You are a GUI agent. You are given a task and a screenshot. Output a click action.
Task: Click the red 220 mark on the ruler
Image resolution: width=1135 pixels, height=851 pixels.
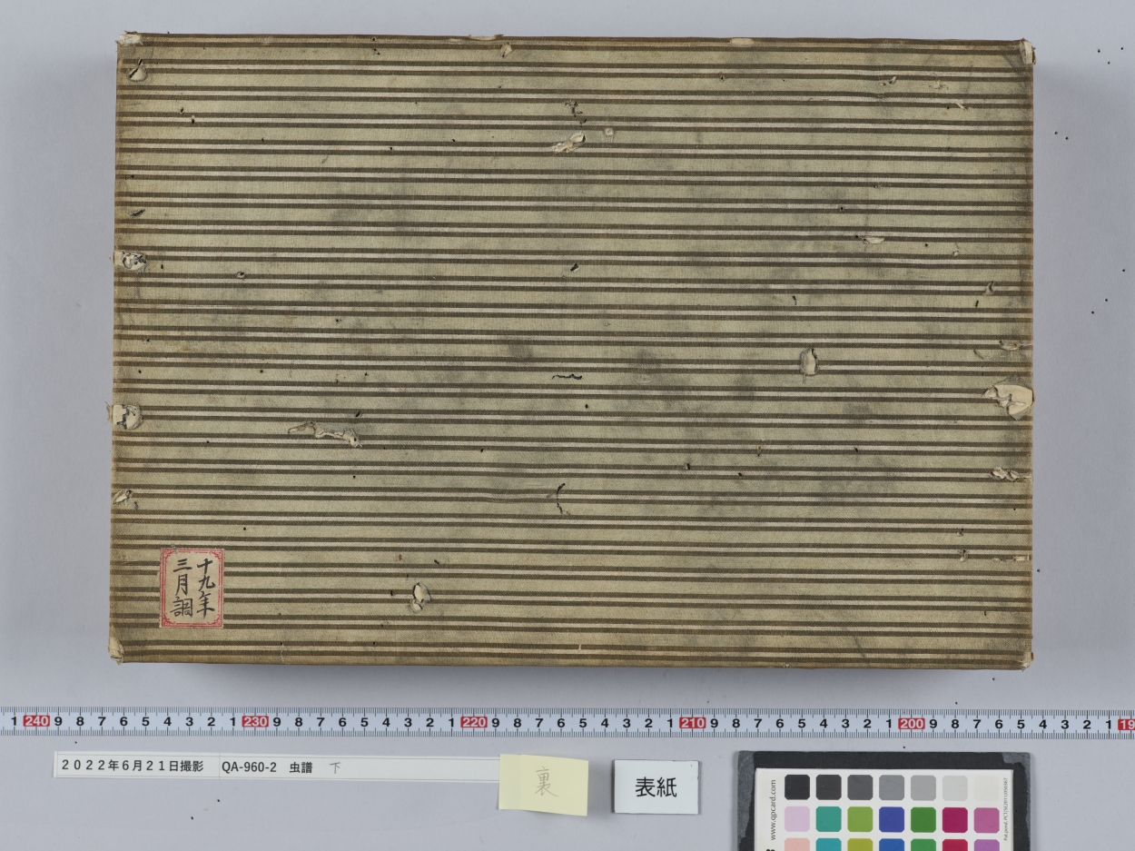[x=474, y=722]
